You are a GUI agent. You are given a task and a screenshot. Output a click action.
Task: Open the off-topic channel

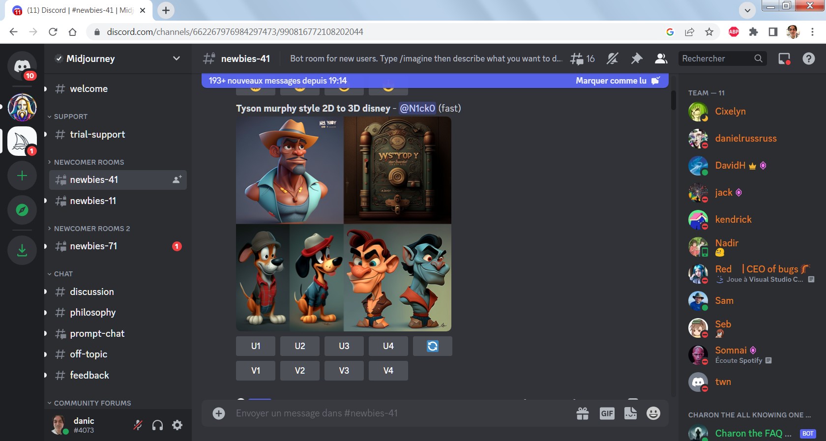coord(118,354)
